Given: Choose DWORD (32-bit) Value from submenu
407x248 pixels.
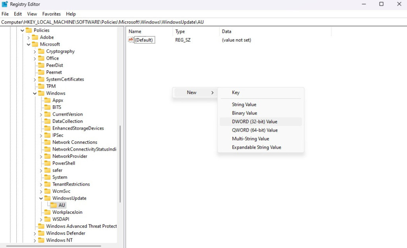Looking at the screenshot, I should tap(254, 122).
